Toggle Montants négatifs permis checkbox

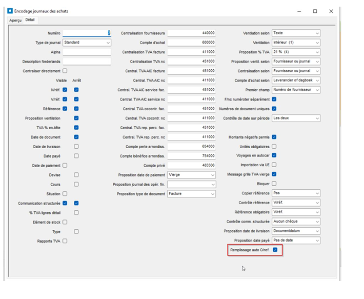(274, 137)
